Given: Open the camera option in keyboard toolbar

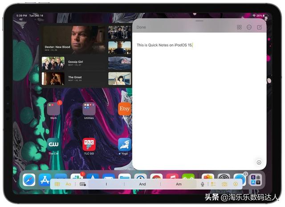Looking at the screenshot, I should [224, 184].
